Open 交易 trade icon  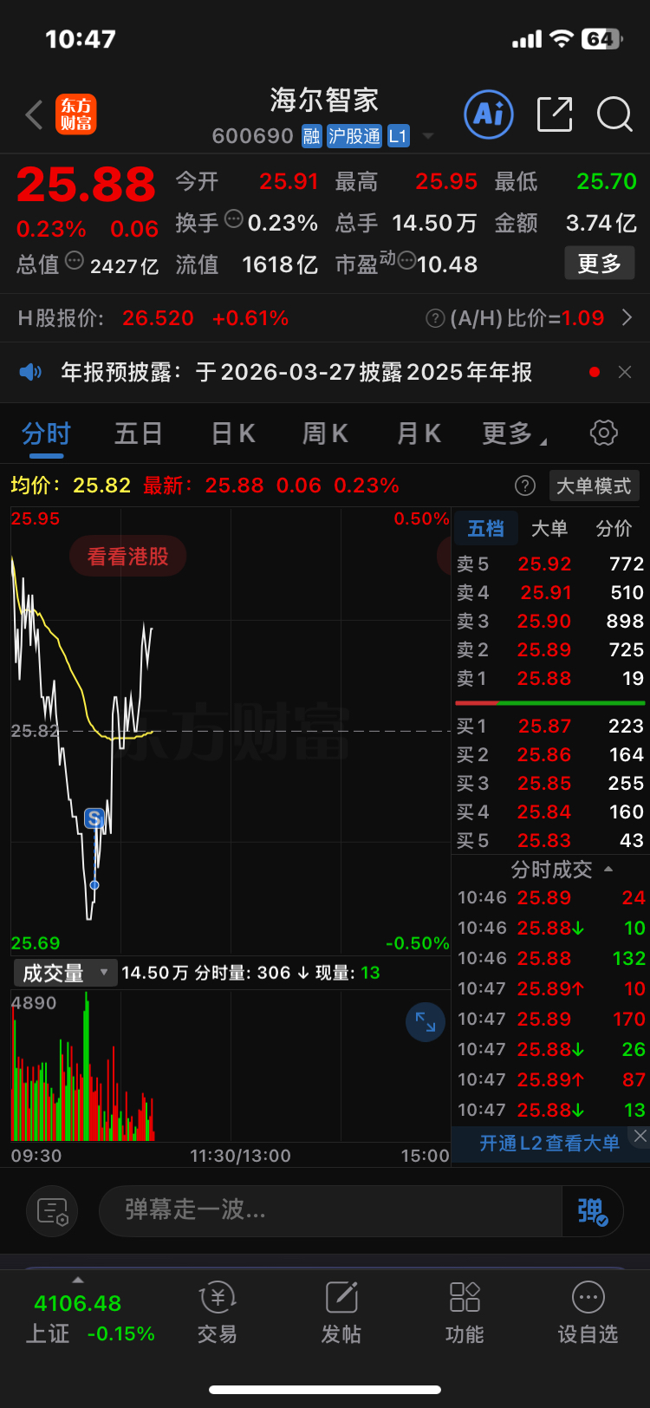tap(217, 1313)
